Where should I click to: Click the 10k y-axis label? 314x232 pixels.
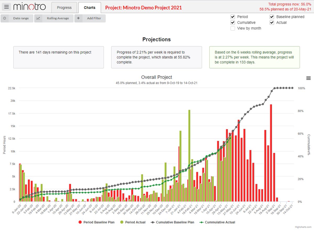tap(13, 151)
